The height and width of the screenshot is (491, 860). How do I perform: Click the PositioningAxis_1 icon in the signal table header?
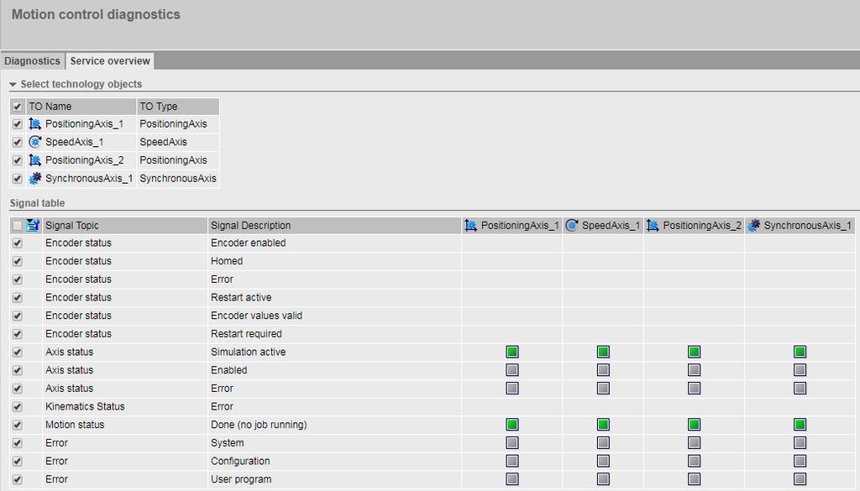click(x=470, y=225)
